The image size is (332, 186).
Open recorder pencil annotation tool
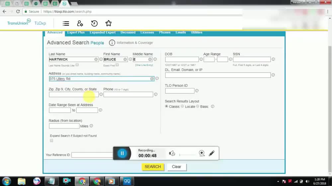211,153
